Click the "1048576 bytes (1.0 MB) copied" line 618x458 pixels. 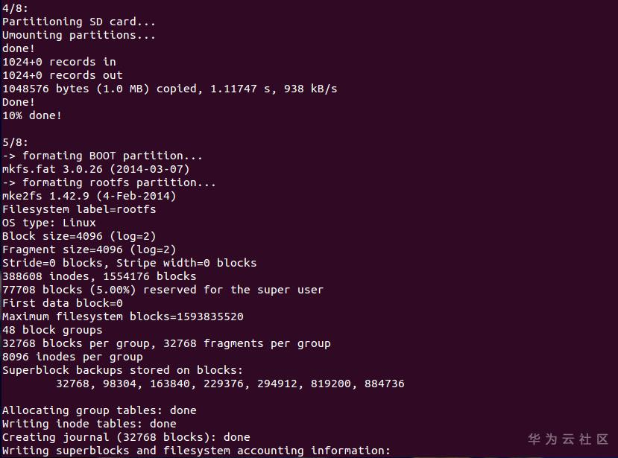click(x=169, y=89)
